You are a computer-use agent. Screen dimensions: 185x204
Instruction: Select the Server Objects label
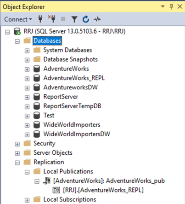[x=53, y=153]
